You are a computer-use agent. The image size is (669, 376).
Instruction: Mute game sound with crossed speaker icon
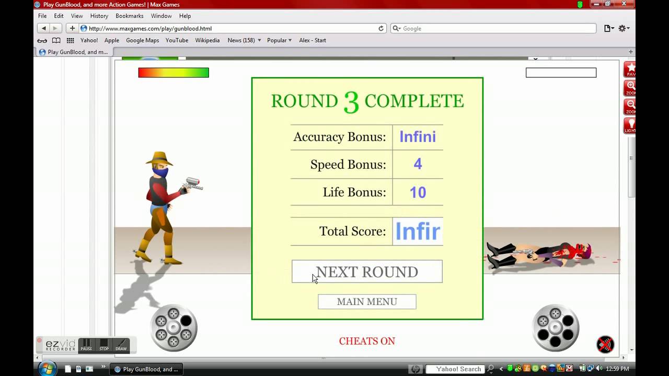pyautogui.click(x=605, y=344)
